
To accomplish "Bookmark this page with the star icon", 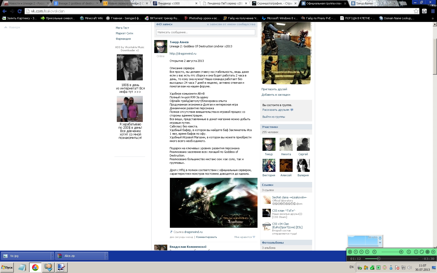I will (x=416, y=11).
